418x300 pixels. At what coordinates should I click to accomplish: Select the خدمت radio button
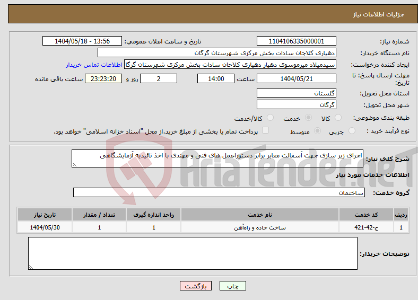pyautogui.click(x=308, y=118)
